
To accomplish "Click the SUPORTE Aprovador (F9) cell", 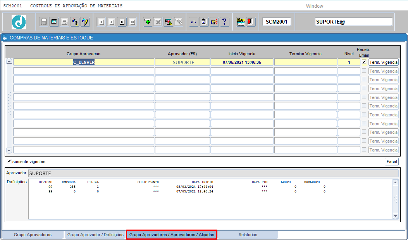I will tap(182, 62).
